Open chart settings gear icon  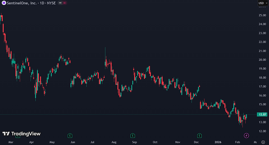point(263,142)
